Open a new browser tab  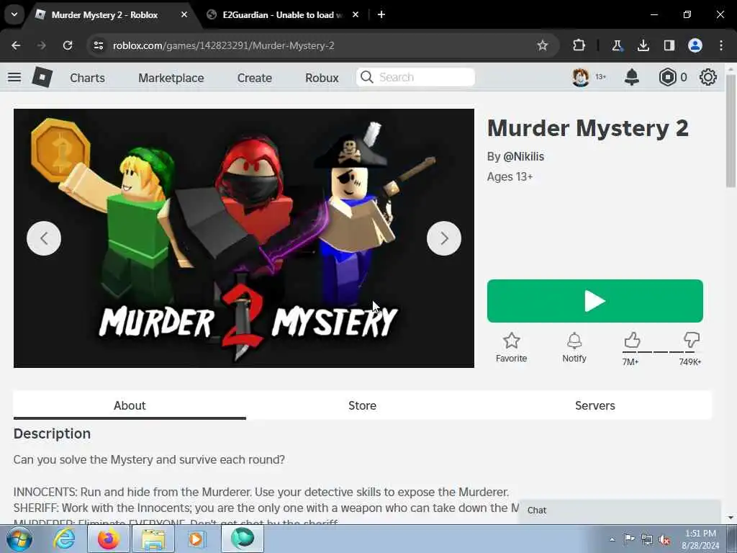(x=381, y=14)
